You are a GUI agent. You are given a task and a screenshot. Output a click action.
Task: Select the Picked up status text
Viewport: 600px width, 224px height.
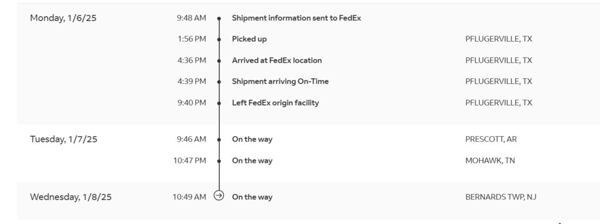click(x=249, y=39)
